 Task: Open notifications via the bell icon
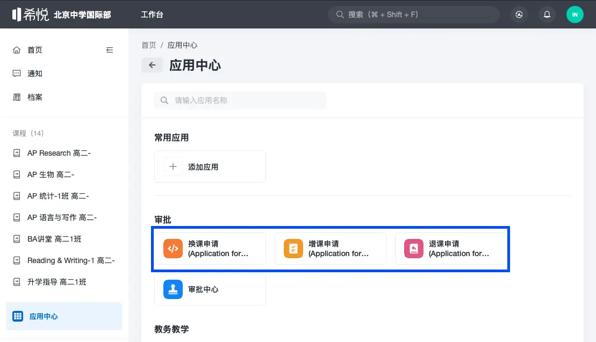coord(547,14)
